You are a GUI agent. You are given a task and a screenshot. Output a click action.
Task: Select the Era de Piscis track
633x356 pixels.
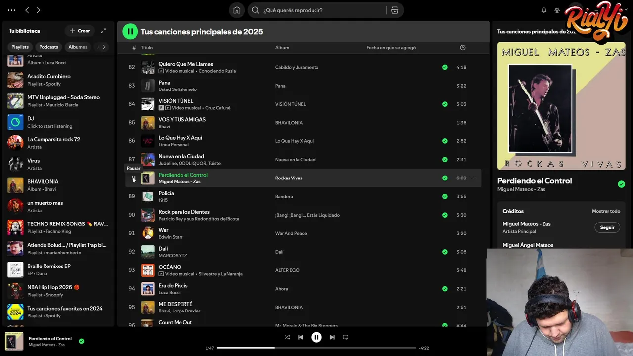tap(303, 289)
